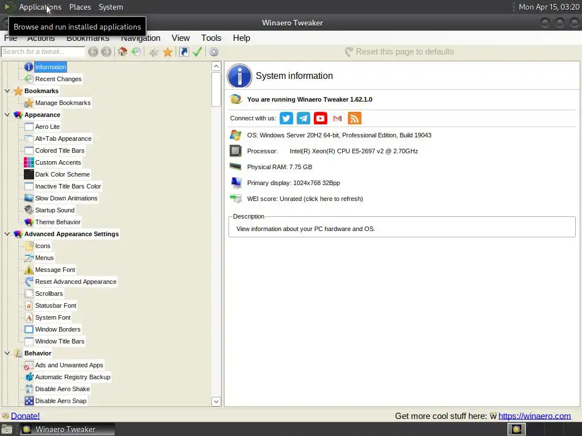582x436 pixels.
Task: Select Statusbar Font in the tree
Action: click(56, 305)
